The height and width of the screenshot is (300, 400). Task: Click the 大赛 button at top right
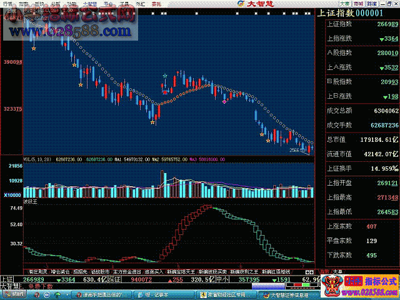[362, 4]
